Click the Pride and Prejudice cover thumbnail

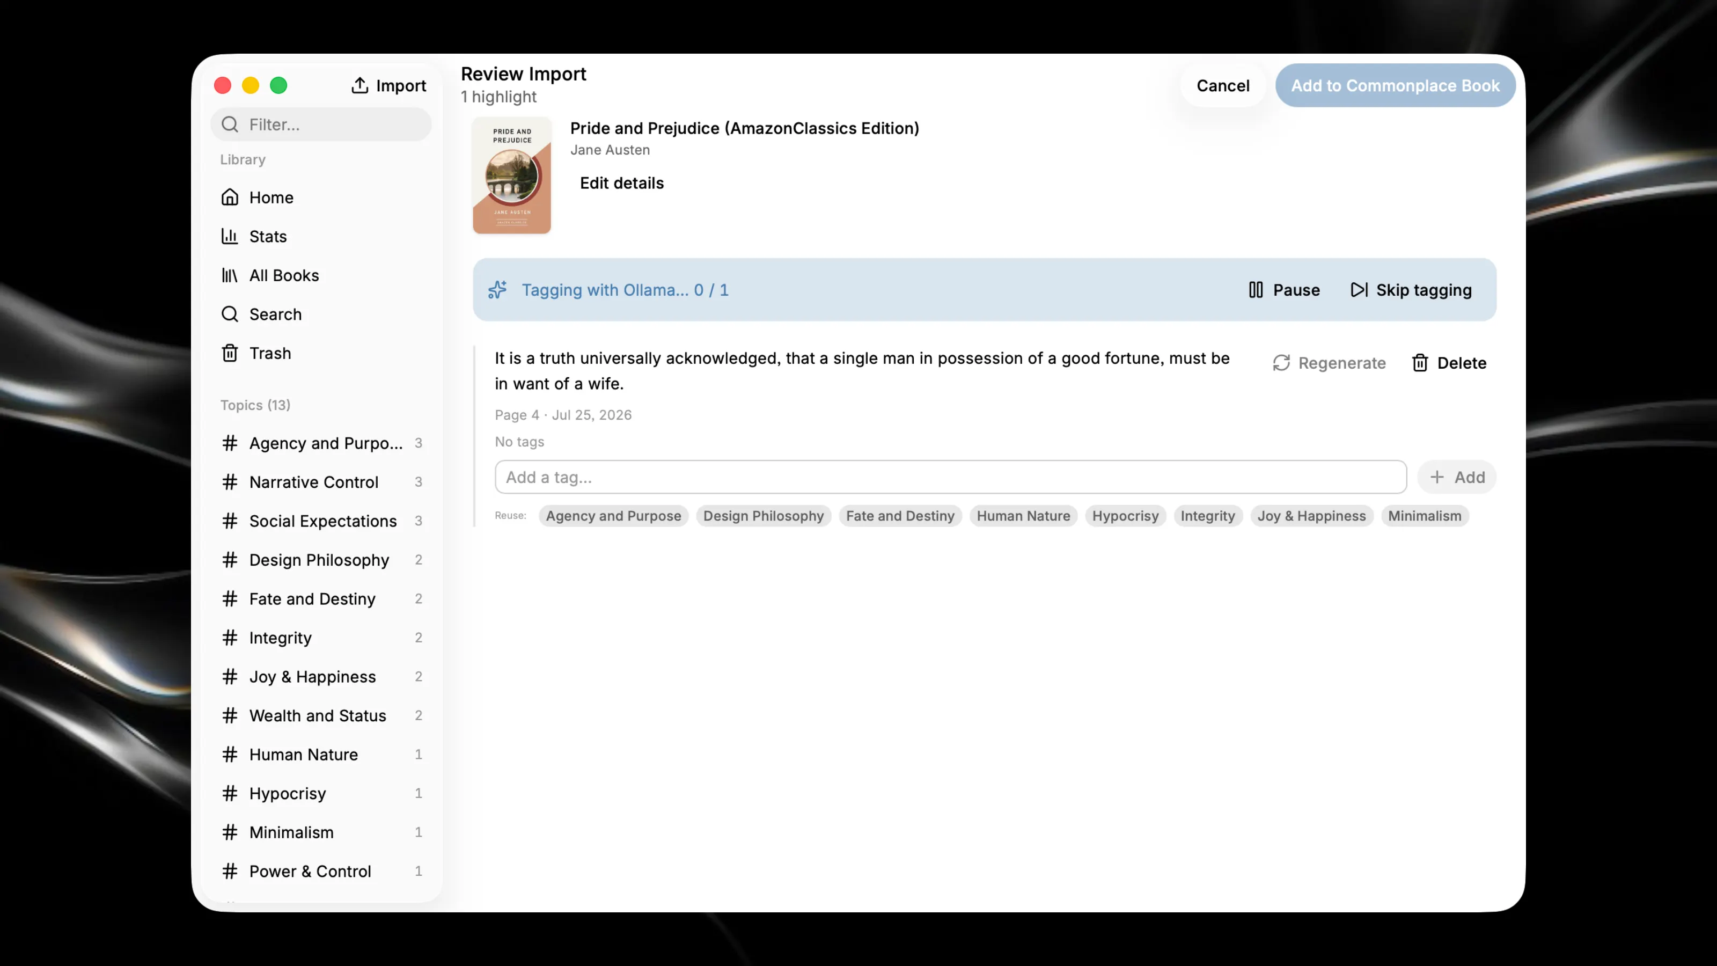click(x=512, y=175)
